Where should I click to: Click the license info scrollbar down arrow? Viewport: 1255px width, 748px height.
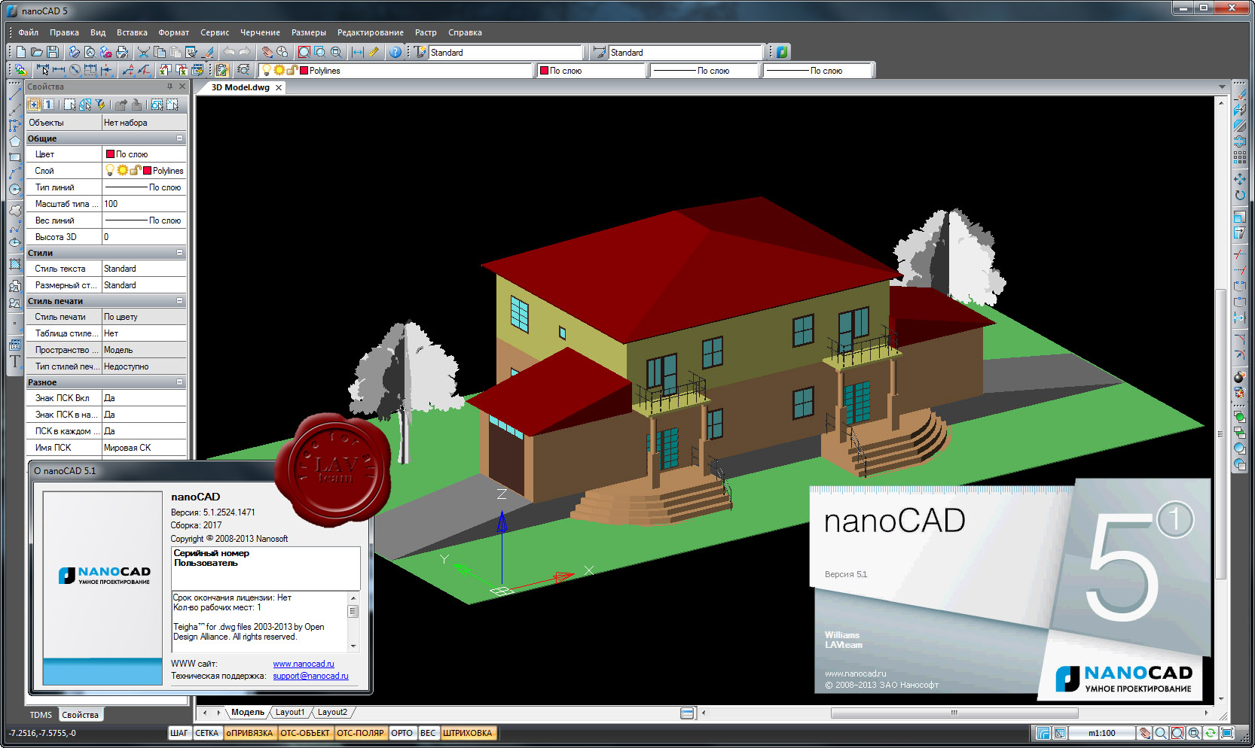pos(353,646)
